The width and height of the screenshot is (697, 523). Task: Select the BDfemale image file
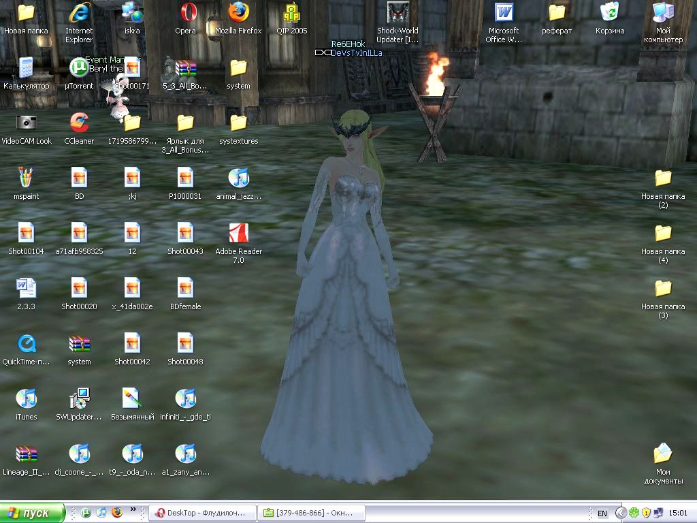pyautogui.click(x=185, y=289)
